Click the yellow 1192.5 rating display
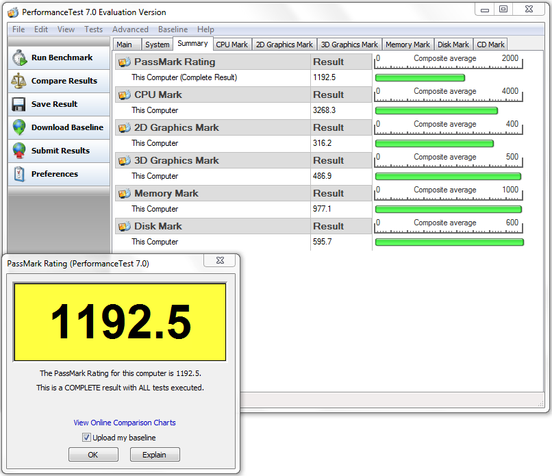This screenshot has height=476, width=552. pos(120,322)
